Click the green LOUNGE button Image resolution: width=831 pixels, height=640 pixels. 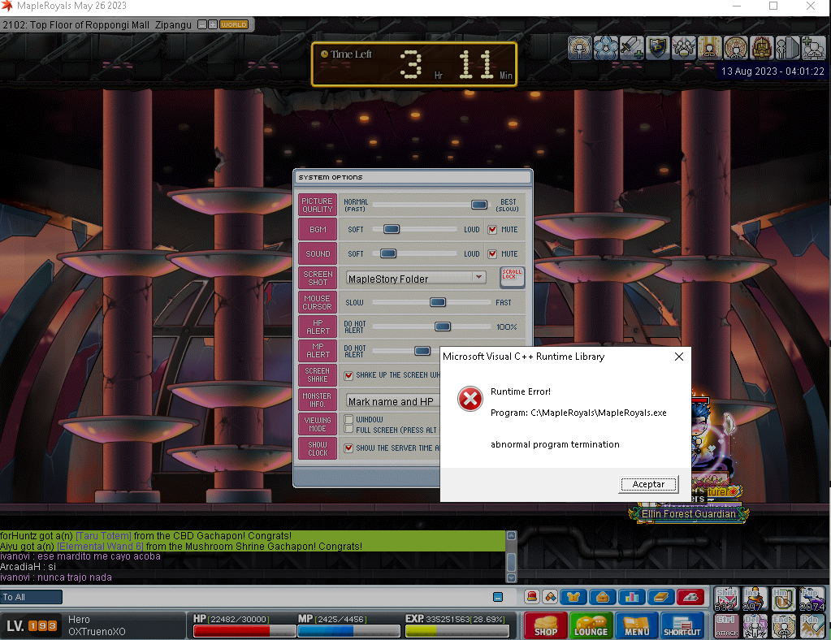click(x=591, y=626)
